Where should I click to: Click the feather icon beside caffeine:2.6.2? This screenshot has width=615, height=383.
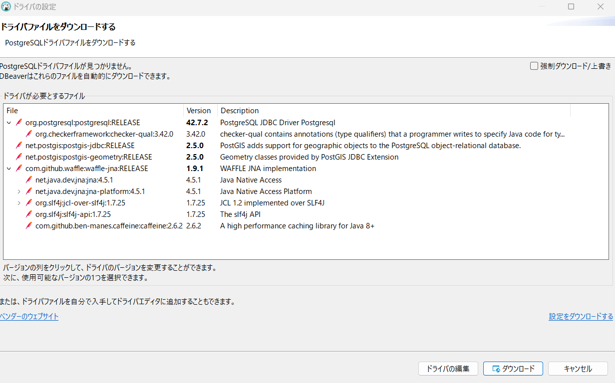coord(29,226)
